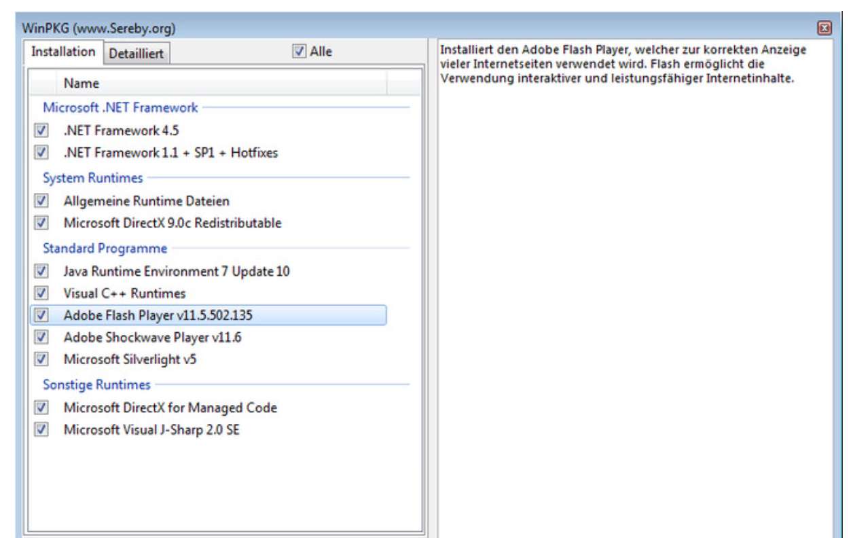Toggle Visual C++ Runtimes checkbox

coord(42,293)
